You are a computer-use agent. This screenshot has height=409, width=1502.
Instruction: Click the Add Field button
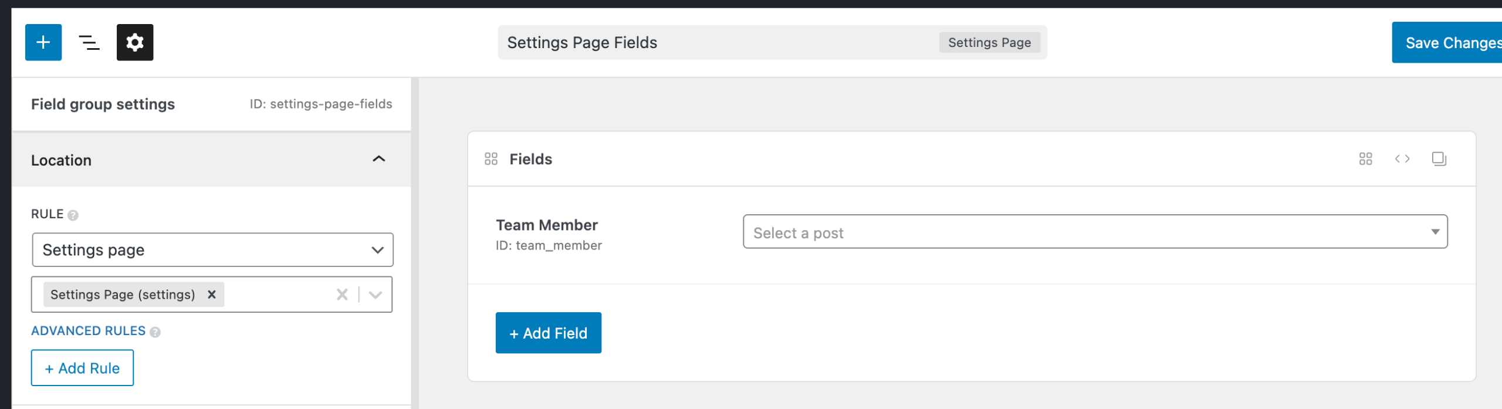point(548,333)
